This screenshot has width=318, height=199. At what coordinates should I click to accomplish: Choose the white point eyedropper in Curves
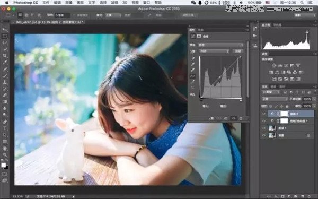pyautogui.click(x=192, y=70)
